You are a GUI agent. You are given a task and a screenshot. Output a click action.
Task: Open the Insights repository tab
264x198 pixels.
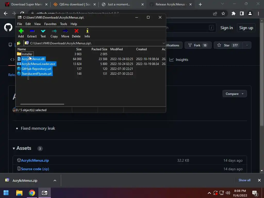point(179,60)
